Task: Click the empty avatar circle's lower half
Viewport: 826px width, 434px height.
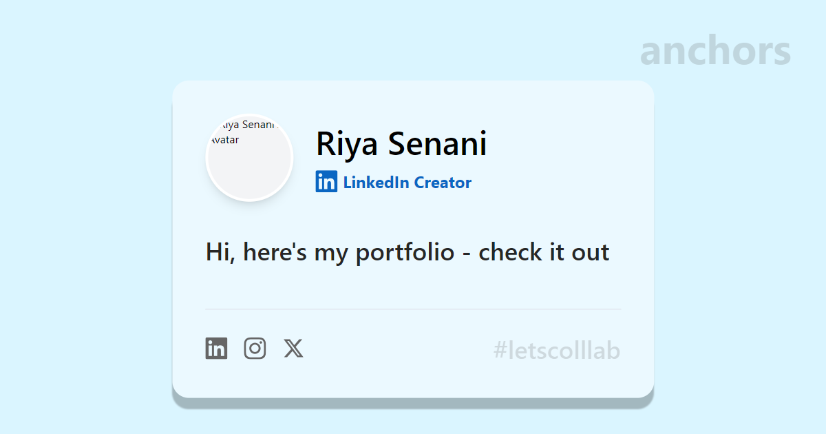Action: (250, 179)
